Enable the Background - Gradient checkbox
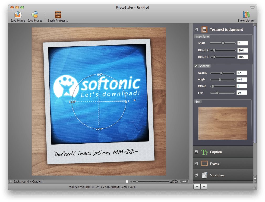The image size is (265, 202). 11,181
